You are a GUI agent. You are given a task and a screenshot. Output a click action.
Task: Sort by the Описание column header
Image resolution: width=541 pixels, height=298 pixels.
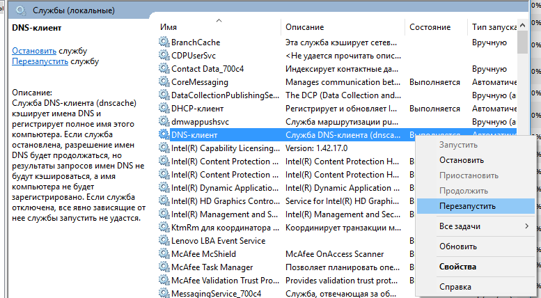305,27
